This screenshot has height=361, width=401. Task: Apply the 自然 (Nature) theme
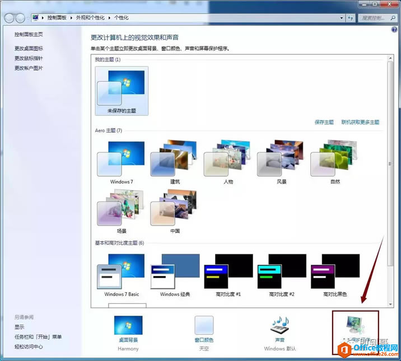(x=335, y=162)
